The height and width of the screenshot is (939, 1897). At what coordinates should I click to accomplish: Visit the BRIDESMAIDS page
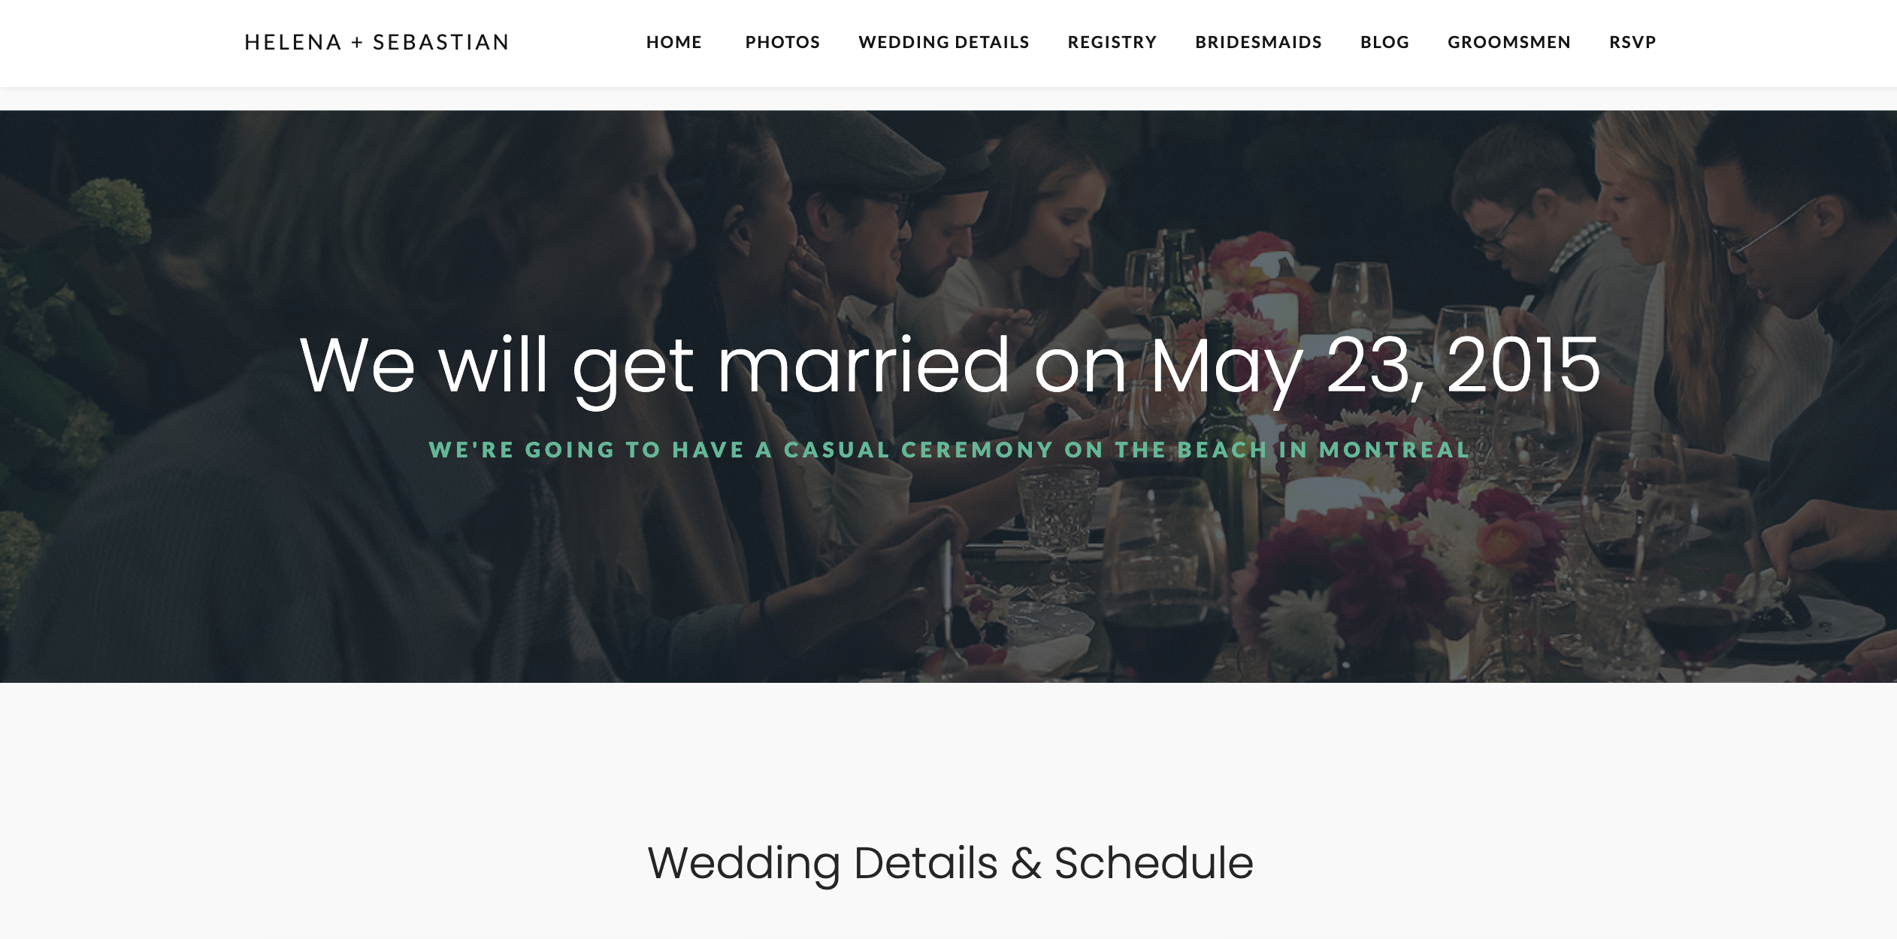(1258, 42)
